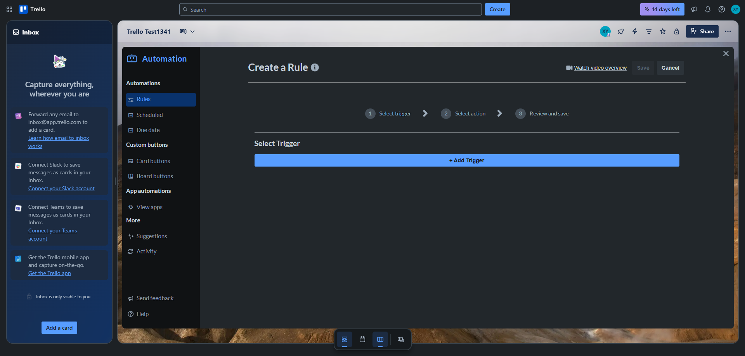Open Board buttons section

pyautogui.click(x=161, y=176)
